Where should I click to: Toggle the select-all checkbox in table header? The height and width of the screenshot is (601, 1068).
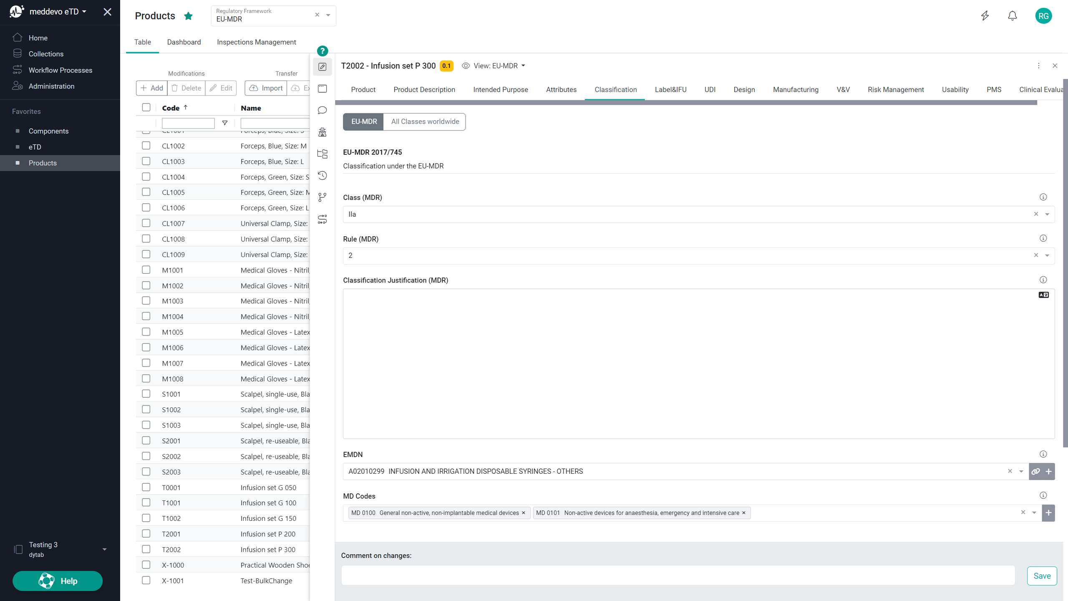click(x=146, y=107)
